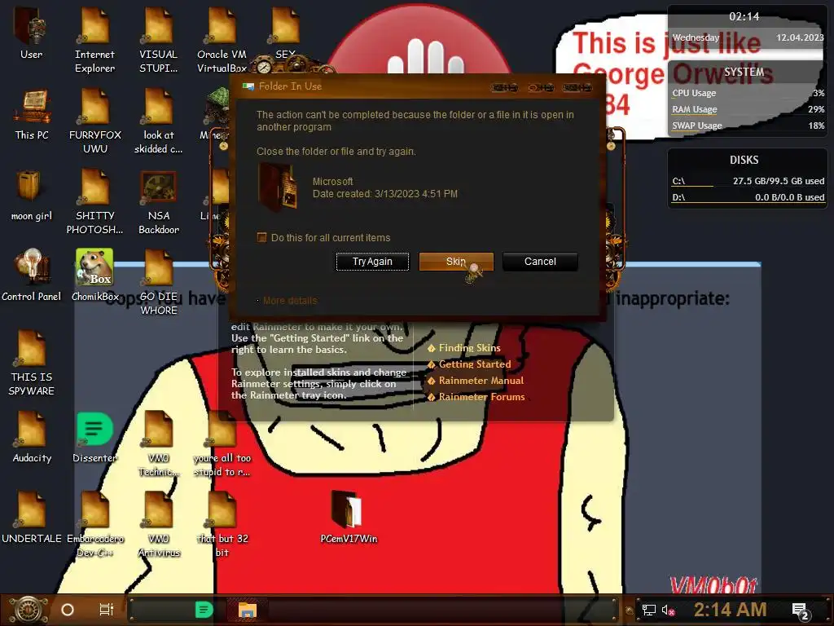Cancel the Folder In Use dialog
The image size is (834, 626).
pos(540,262)
